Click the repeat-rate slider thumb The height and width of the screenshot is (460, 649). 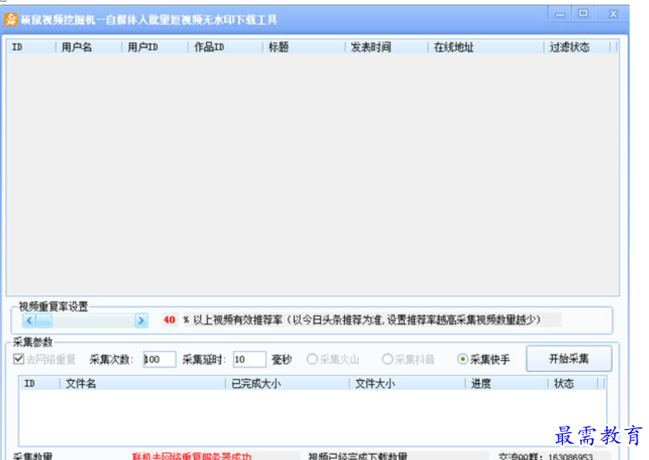[44, 320]
